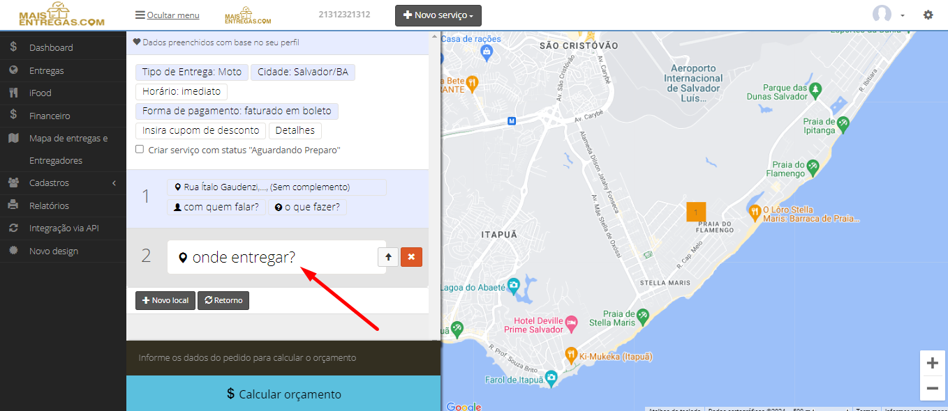Viewport: 948px width, 411px height.
Task: Zoom out on the map
Action: (932, 388)
